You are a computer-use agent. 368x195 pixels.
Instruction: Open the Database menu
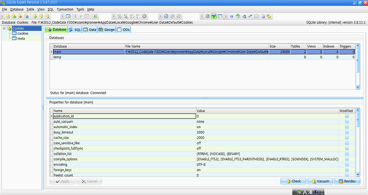tap(17, 9)
